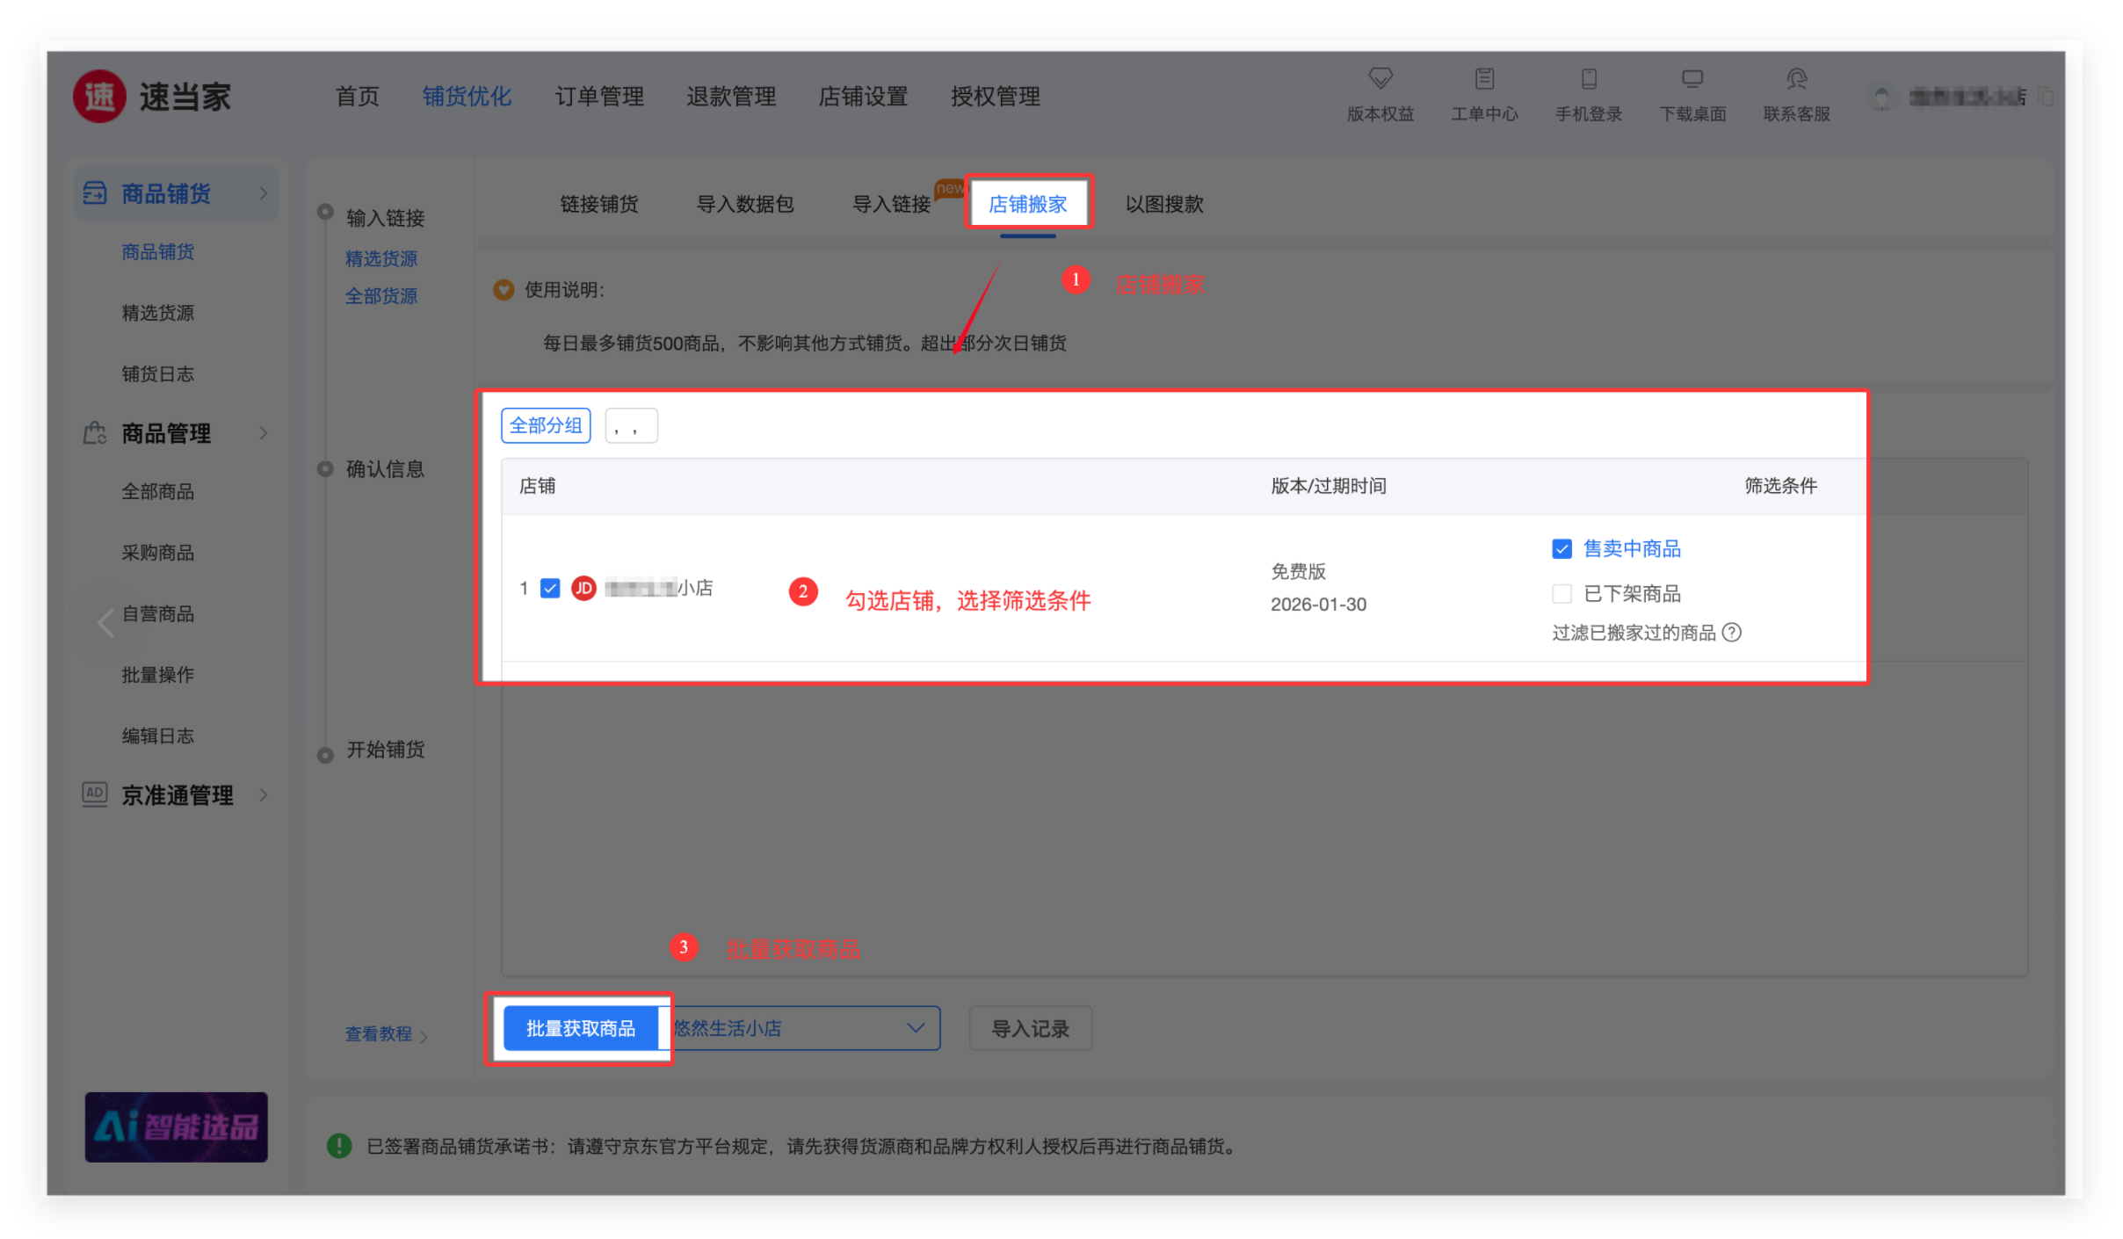Screen dimensions: 2123x1239
Task: Click the 手机登录 phone icon
Action: [1588, 79]
